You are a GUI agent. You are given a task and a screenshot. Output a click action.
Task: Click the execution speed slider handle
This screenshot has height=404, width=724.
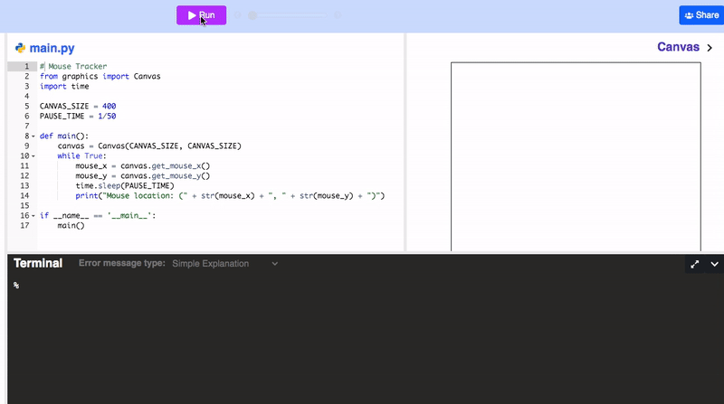point(252,15)
